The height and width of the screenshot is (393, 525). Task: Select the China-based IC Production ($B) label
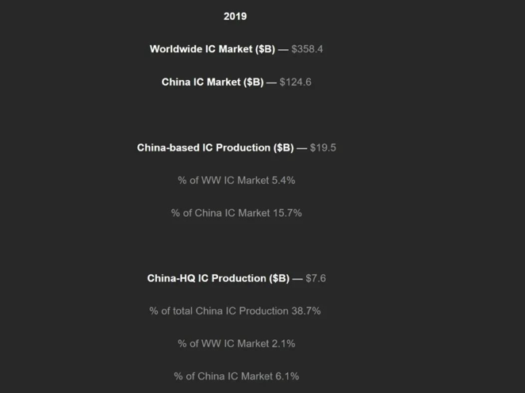(x=215, y=147)
